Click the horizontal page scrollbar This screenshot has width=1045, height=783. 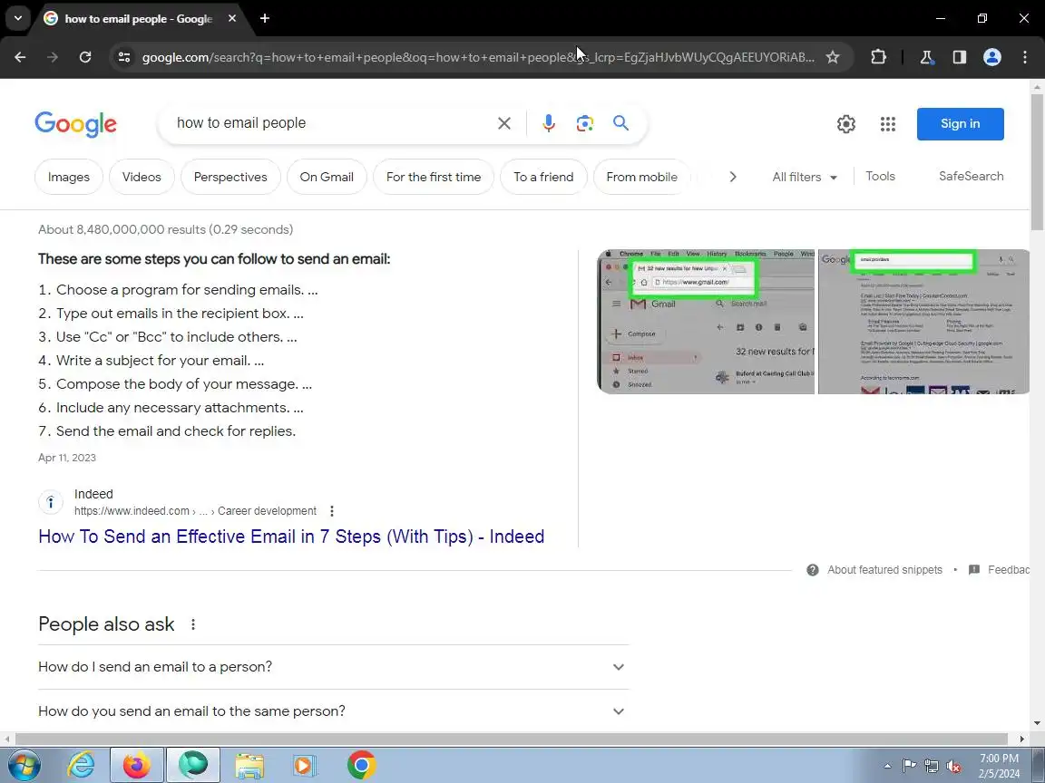click(512, 739)
